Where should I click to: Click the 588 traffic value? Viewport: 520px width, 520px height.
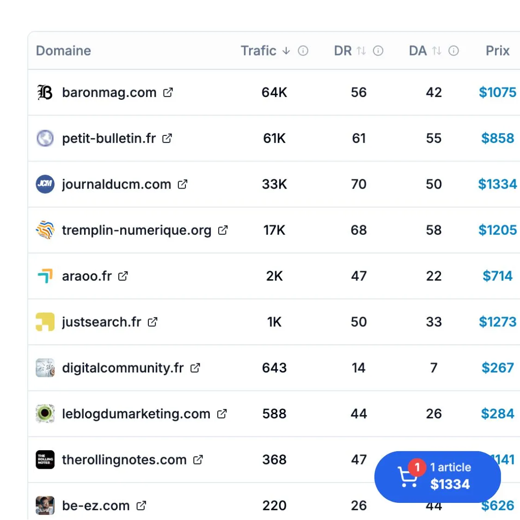[x=274, y=414]
